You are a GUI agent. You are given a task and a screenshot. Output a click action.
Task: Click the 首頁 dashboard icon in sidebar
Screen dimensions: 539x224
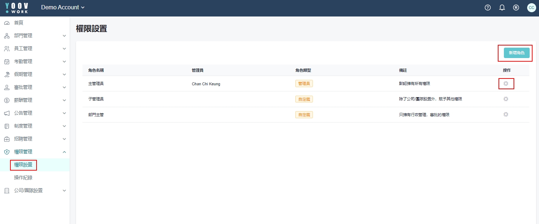coord(7,23)
